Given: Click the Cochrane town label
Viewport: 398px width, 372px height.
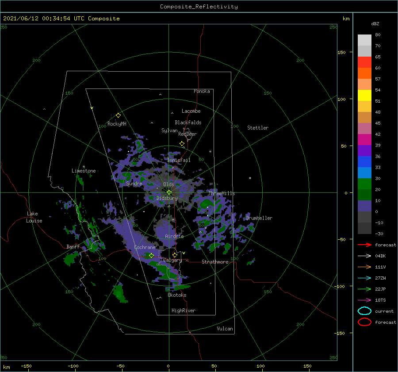Looking at the screenshot, I should pos(145,247).
